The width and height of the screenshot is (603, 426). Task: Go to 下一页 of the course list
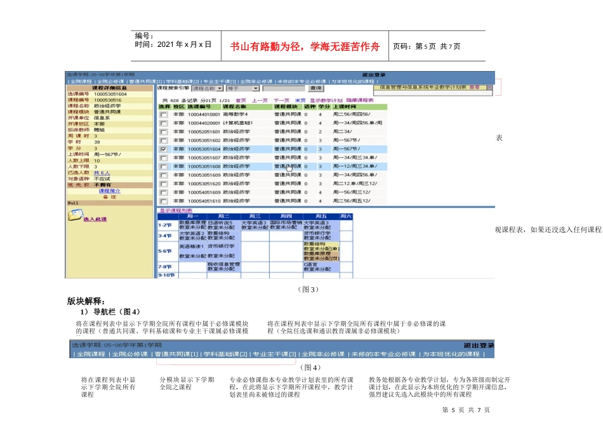[281, 100]
